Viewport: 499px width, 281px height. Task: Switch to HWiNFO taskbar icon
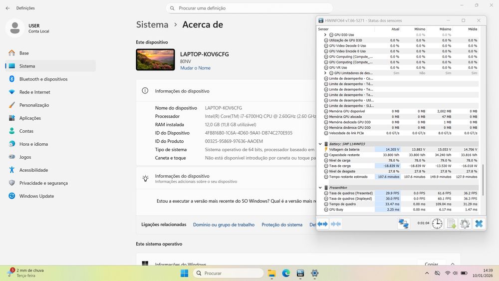pos(300,273)
